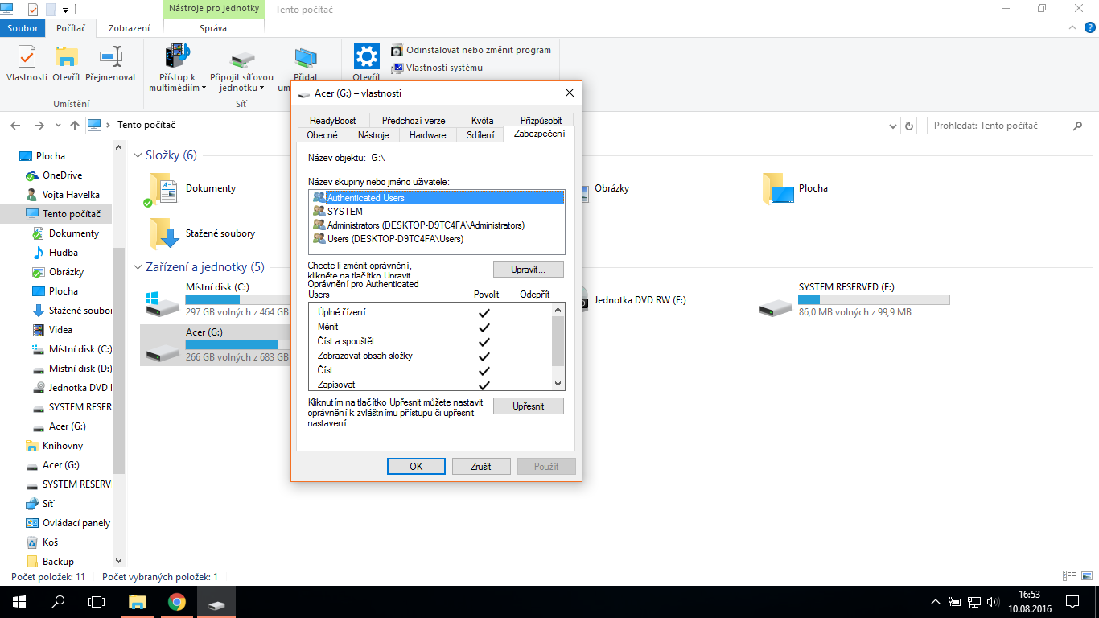The image size is (1099, 618).
Task: Click the Otevřít folder icon in Umístění ribbon group
Action: (x=66, y=56)
